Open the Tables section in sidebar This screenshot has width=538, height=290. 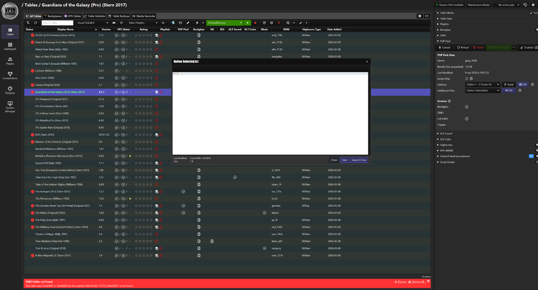coord(10,32)
